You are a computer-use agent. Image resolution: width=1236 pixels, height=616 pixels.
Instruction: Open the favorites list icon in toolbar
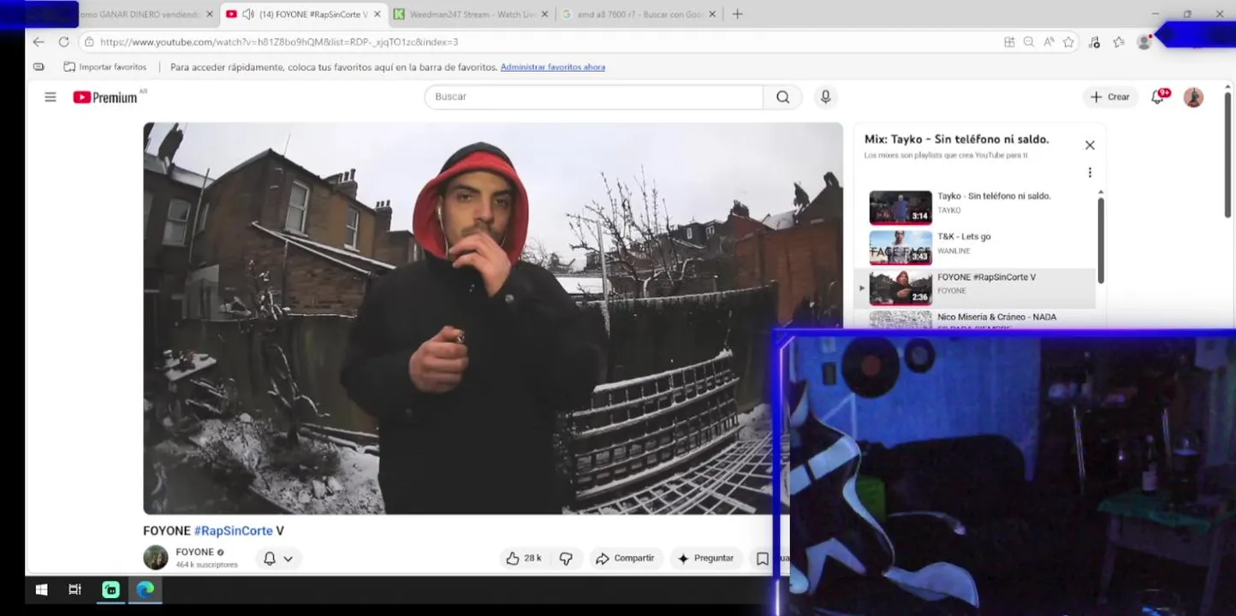1119,41
